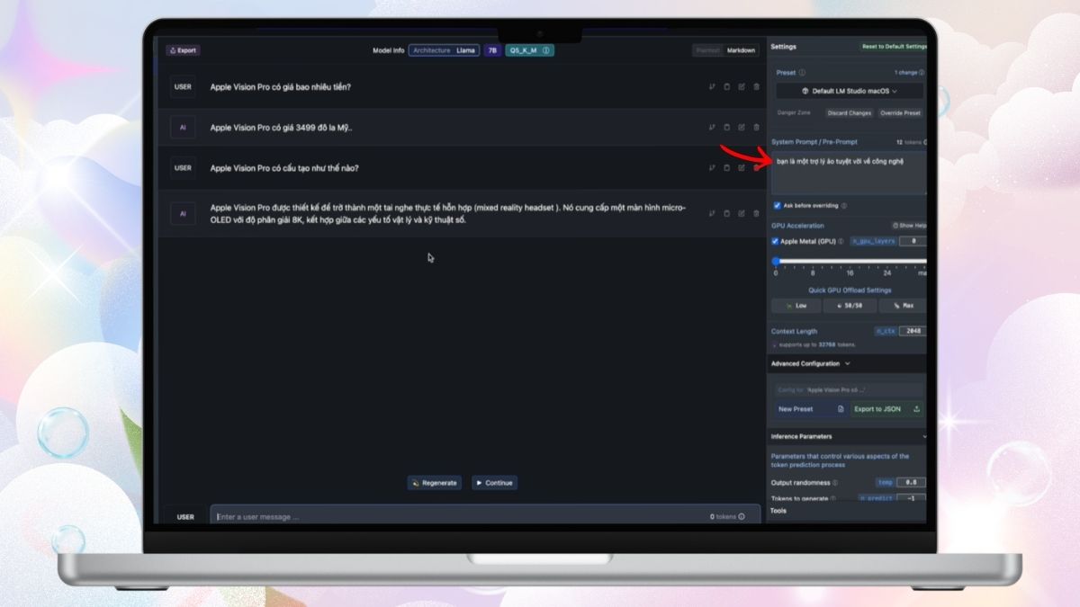This screenshot has width=1080, height=607.
Task: Switch to Markdown view
Action: (742, 50)
